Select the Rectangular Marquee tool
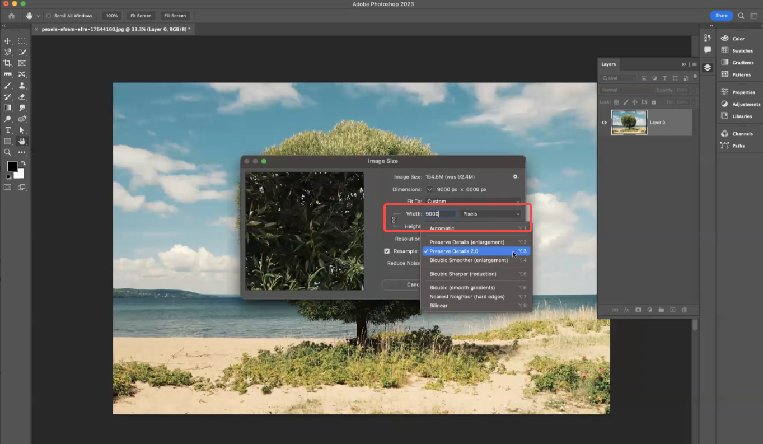Image resolution: width=763 pixels, height=444 pixels. click(x=22, y=40)
